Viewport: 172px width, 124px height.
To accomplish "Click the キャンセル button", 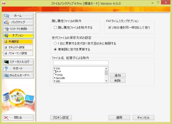I will point(143,118).
